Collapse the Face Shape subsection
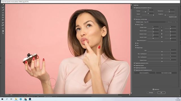 coord(136,48)
